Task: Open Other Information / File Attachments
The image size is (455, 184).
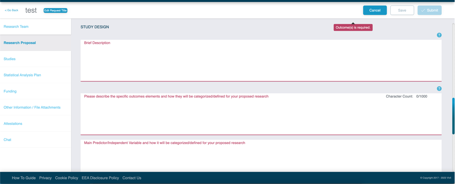Action: 36,107
